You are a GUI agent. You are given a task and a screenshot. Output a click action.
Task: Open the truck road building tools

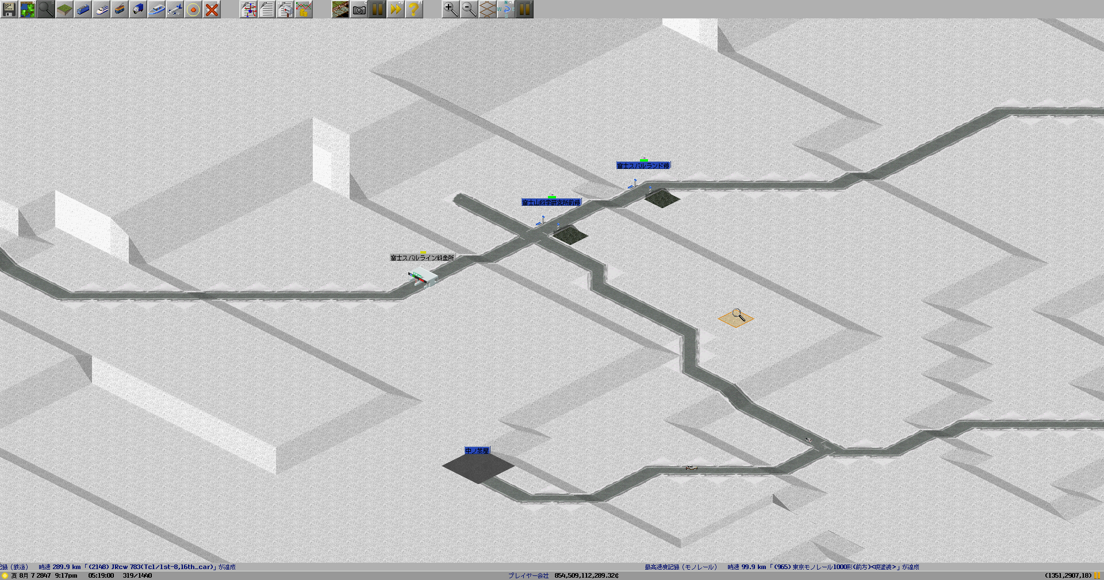click(x=138, y=9)
